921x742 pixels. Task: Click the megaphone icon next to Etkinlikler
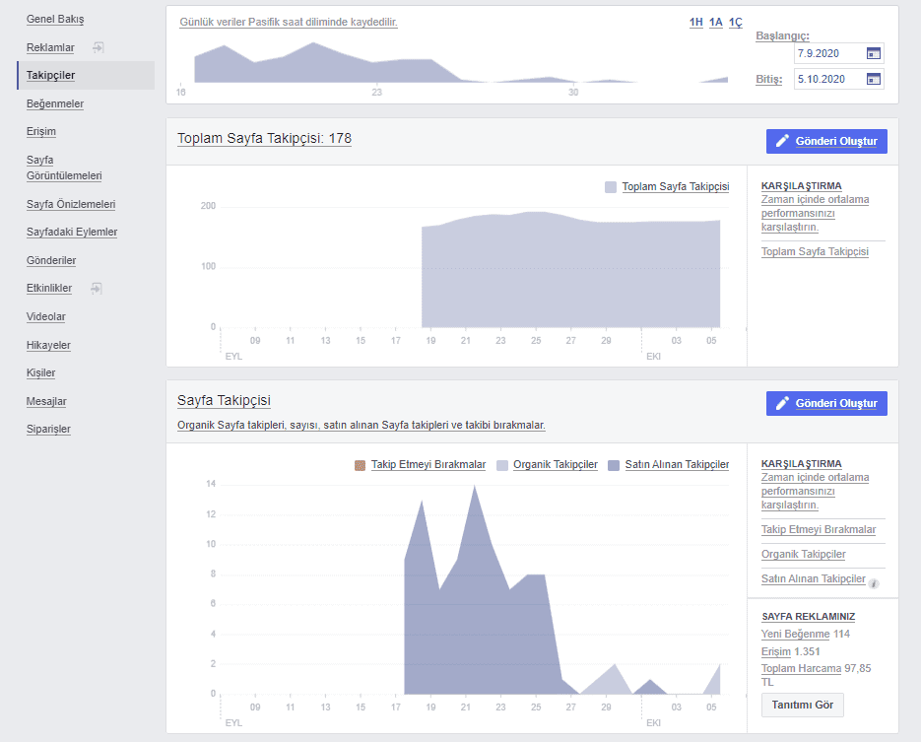pyautogui.click(x=99, y=288)
